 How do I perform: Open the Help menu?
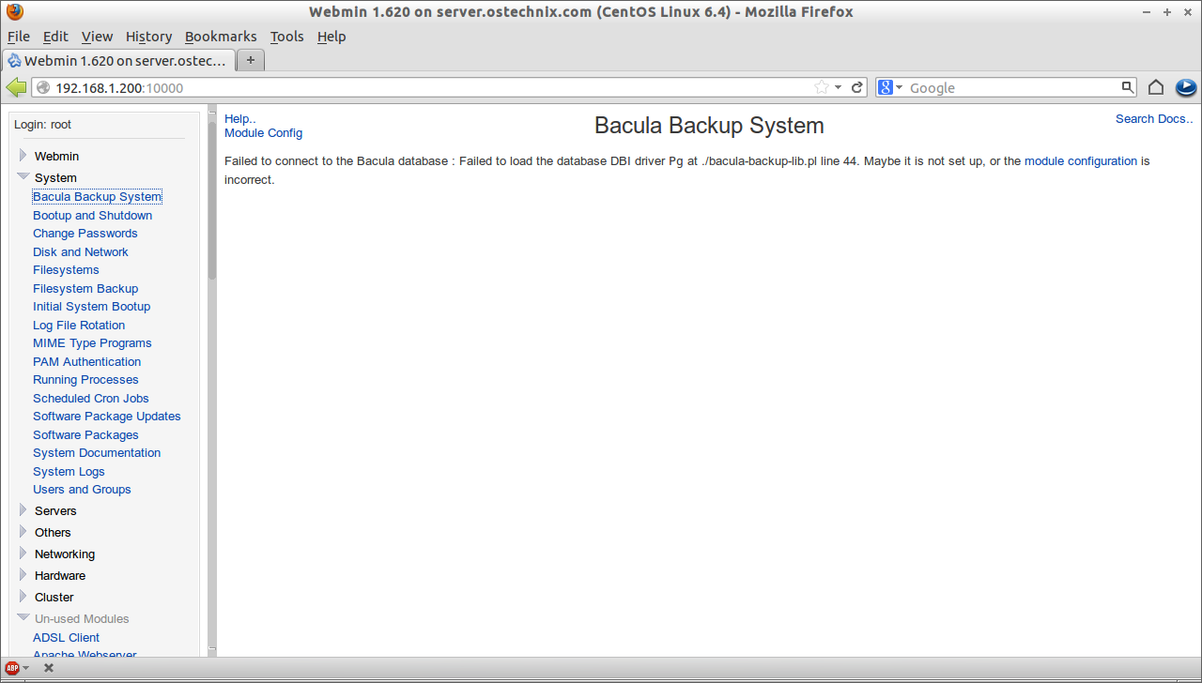[331, 37]
